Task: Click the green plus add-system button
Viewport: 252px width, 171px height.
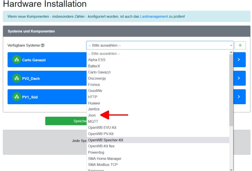Action: 240,45
